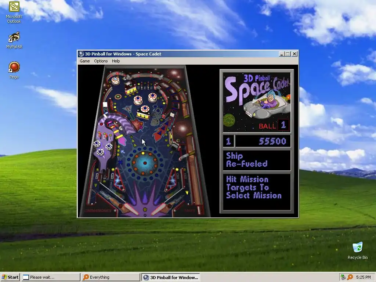Click the 'Hit Mission Targets To Select Mission' text
The width and height of the screenshot is (376, 282).
(x=254, y=187)
